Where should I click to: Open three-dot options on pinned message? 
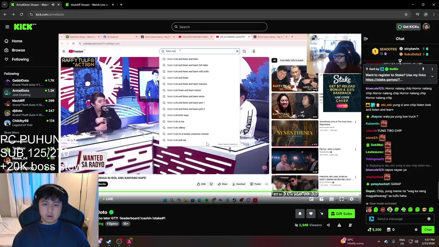tap(432, 69)
